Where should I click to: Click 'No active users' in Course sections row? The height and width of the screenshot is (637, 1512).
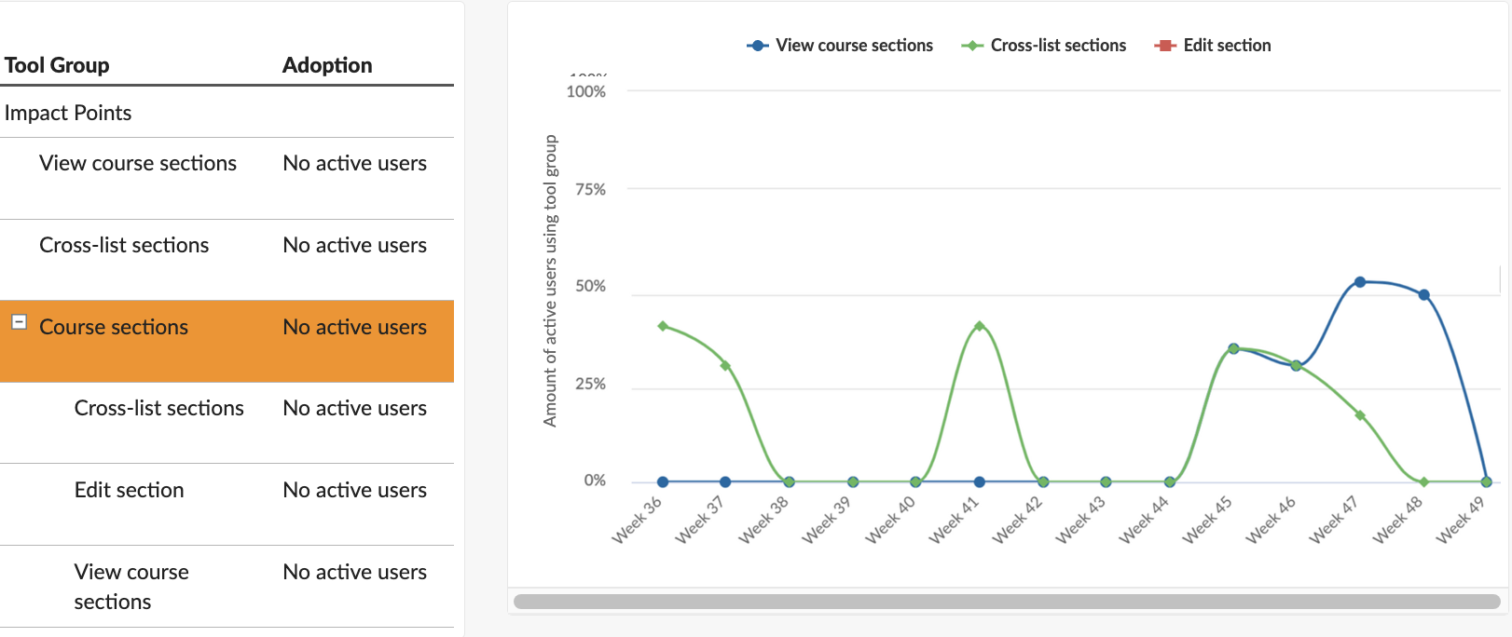coord(355,327)
